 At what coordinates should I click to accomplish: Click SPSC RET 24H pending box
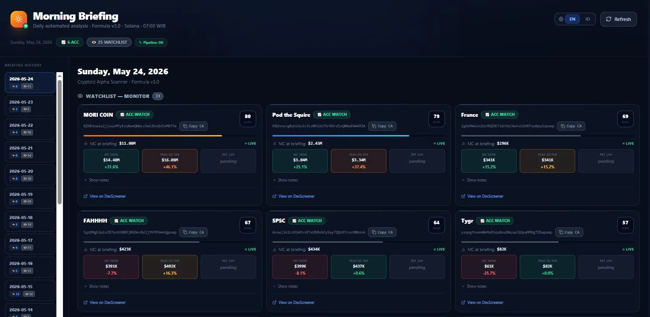(x=417, y=267)
